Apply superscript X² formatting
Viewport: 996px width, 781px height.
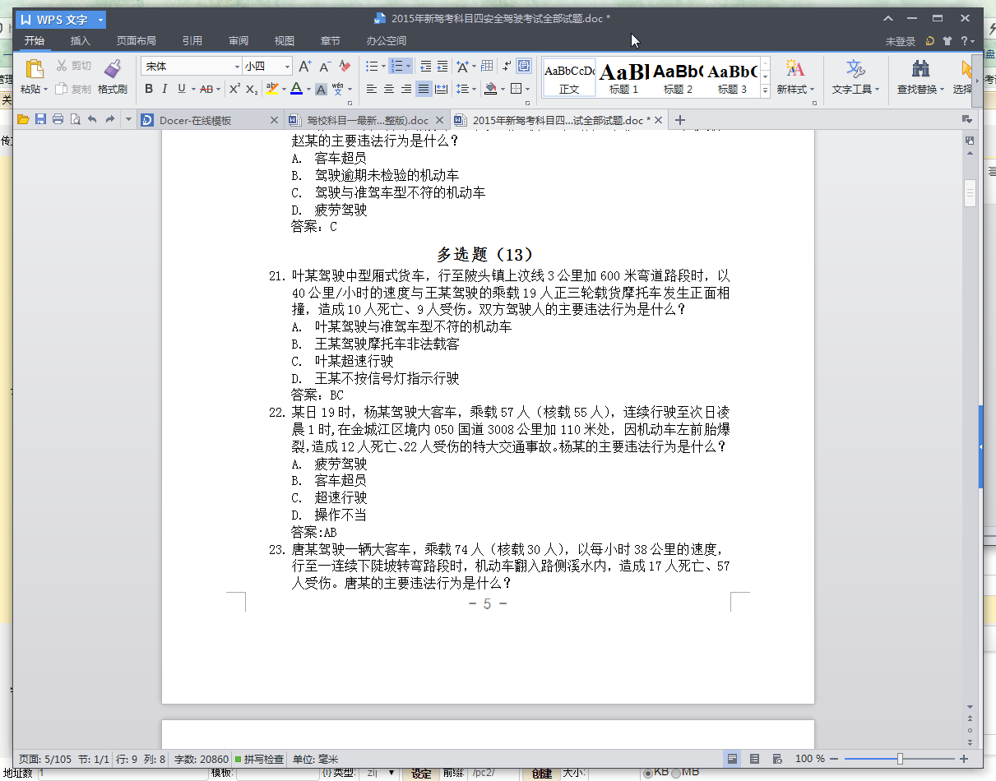(234, 90)
